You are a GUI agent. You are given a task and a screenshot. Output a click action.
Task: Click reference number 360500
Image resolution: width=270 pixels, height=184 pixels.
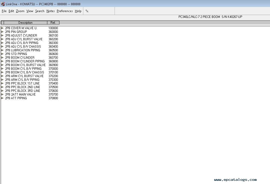pos(53,50)
